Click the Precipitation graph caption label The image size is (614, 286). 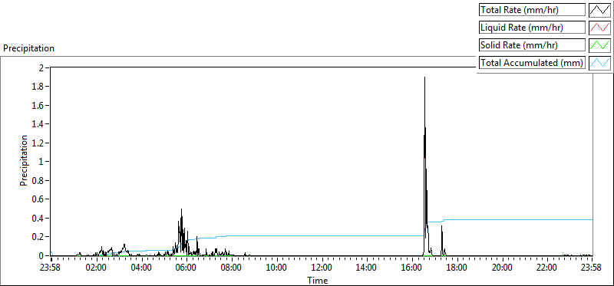click(28, 48)
